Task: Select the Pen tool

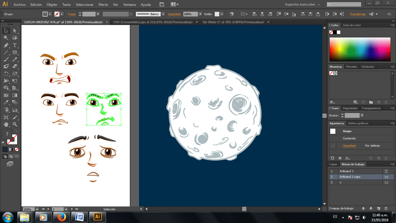Action: point(6,45)
